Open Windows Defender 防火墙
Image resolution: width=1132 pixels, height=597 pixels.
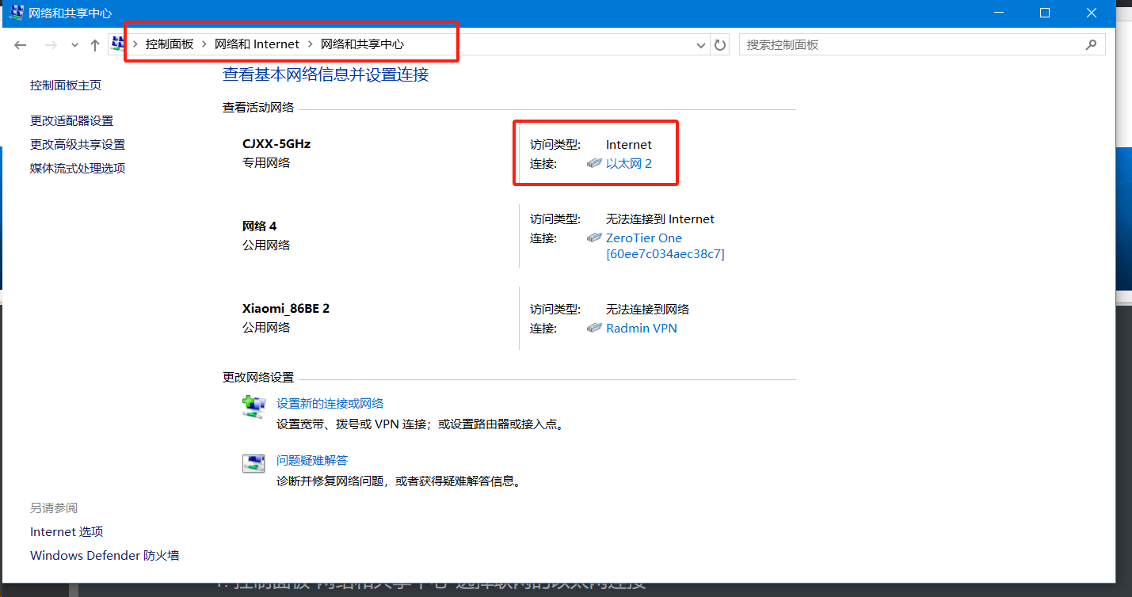point(105,556)
